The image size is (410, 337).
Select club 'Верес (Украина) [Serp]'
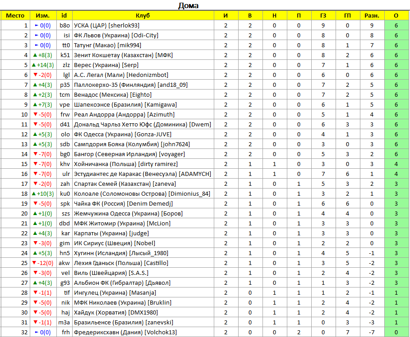(106, 65)
